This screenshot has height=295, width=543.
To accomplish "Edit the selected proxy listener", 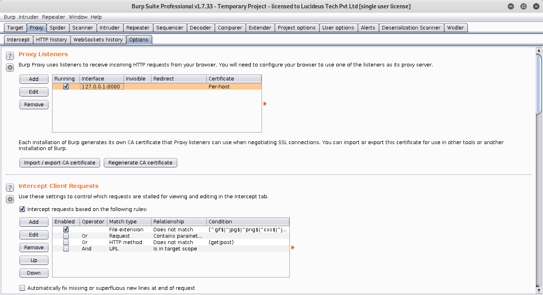I will coord(34,92).
